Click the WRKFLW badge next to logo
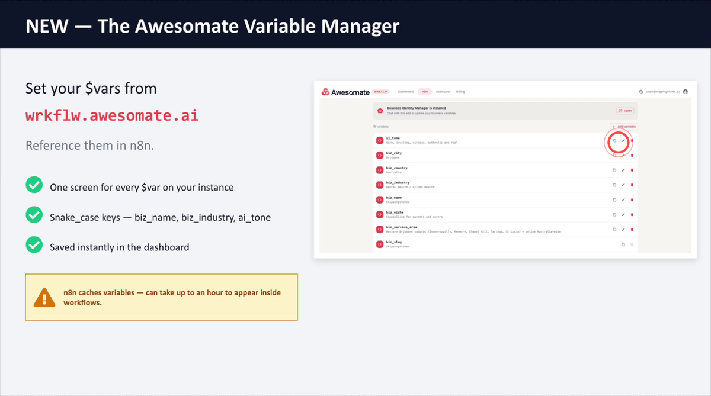 (x=381, y=92)
